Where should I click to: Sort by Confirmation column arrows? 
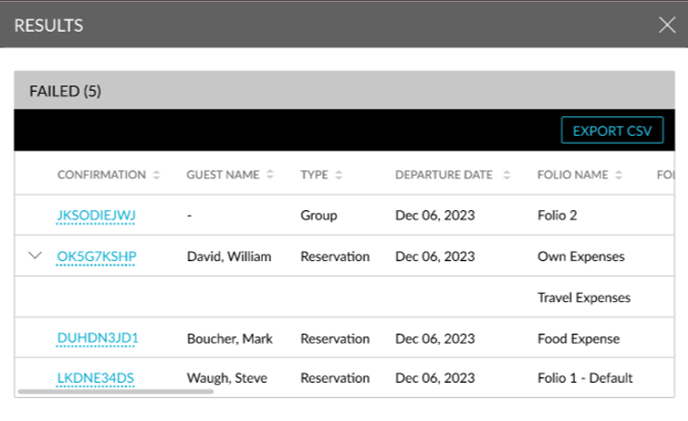pos(156,175)
